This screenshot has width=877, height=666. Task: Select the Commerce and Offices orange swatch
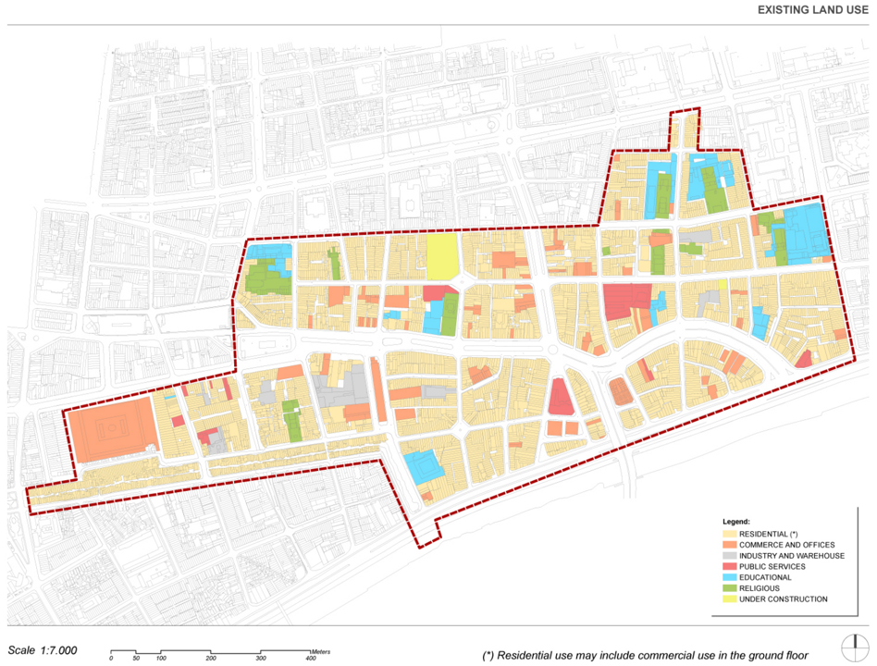pyautogui.click(x=728, y=545)
